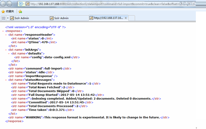
Task: Switch to the second Solr Admin tab
Action: 69,18
